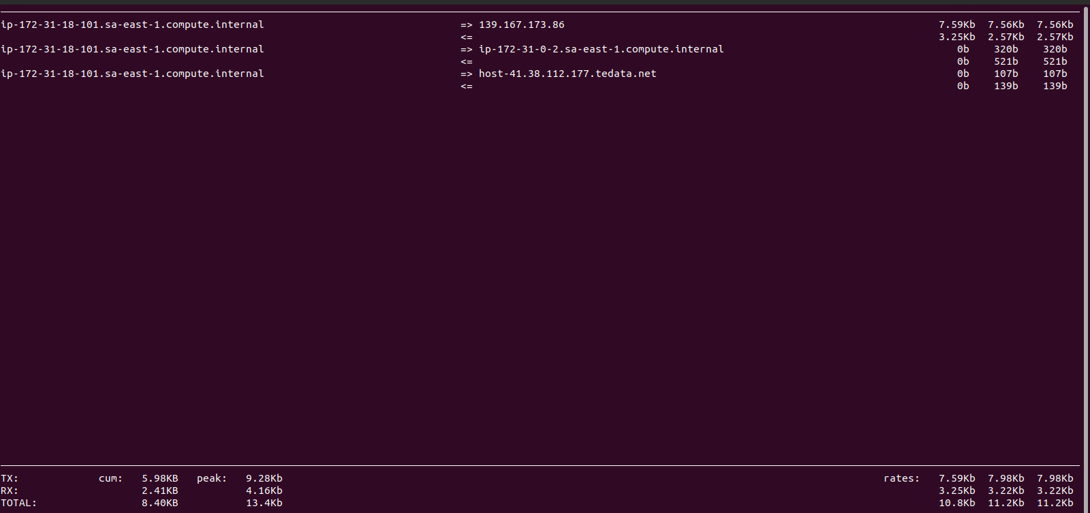Click the rates: label
1090x513 pixels.
[x=901, y=478]
